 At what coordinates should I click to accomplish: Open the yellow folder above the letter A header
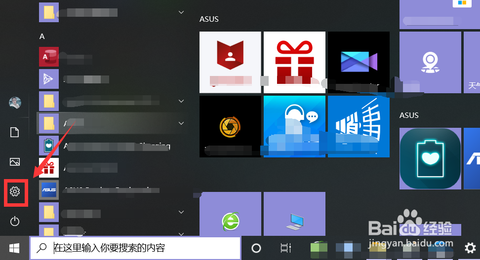coord(49,12)
